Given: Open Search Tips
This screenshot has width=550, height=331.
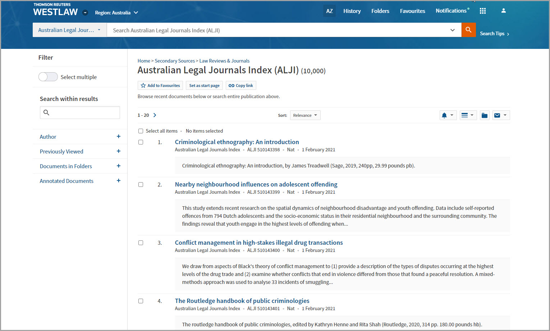Looking at the screenshot, I should [x=495, y=33].
